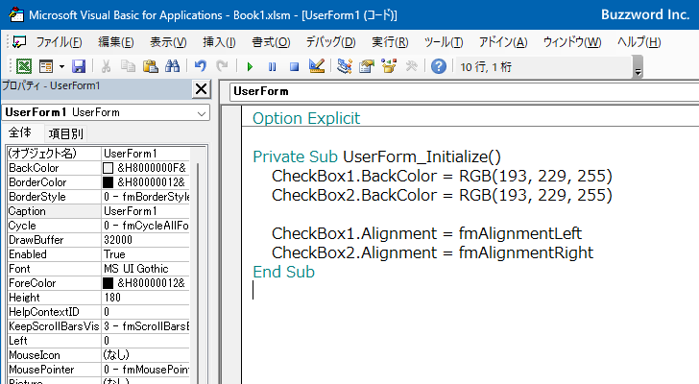The width and height of the screenshot is (699, 384).
Task: Open VBA Help question mark icon
Action: [x=439, y=66]
